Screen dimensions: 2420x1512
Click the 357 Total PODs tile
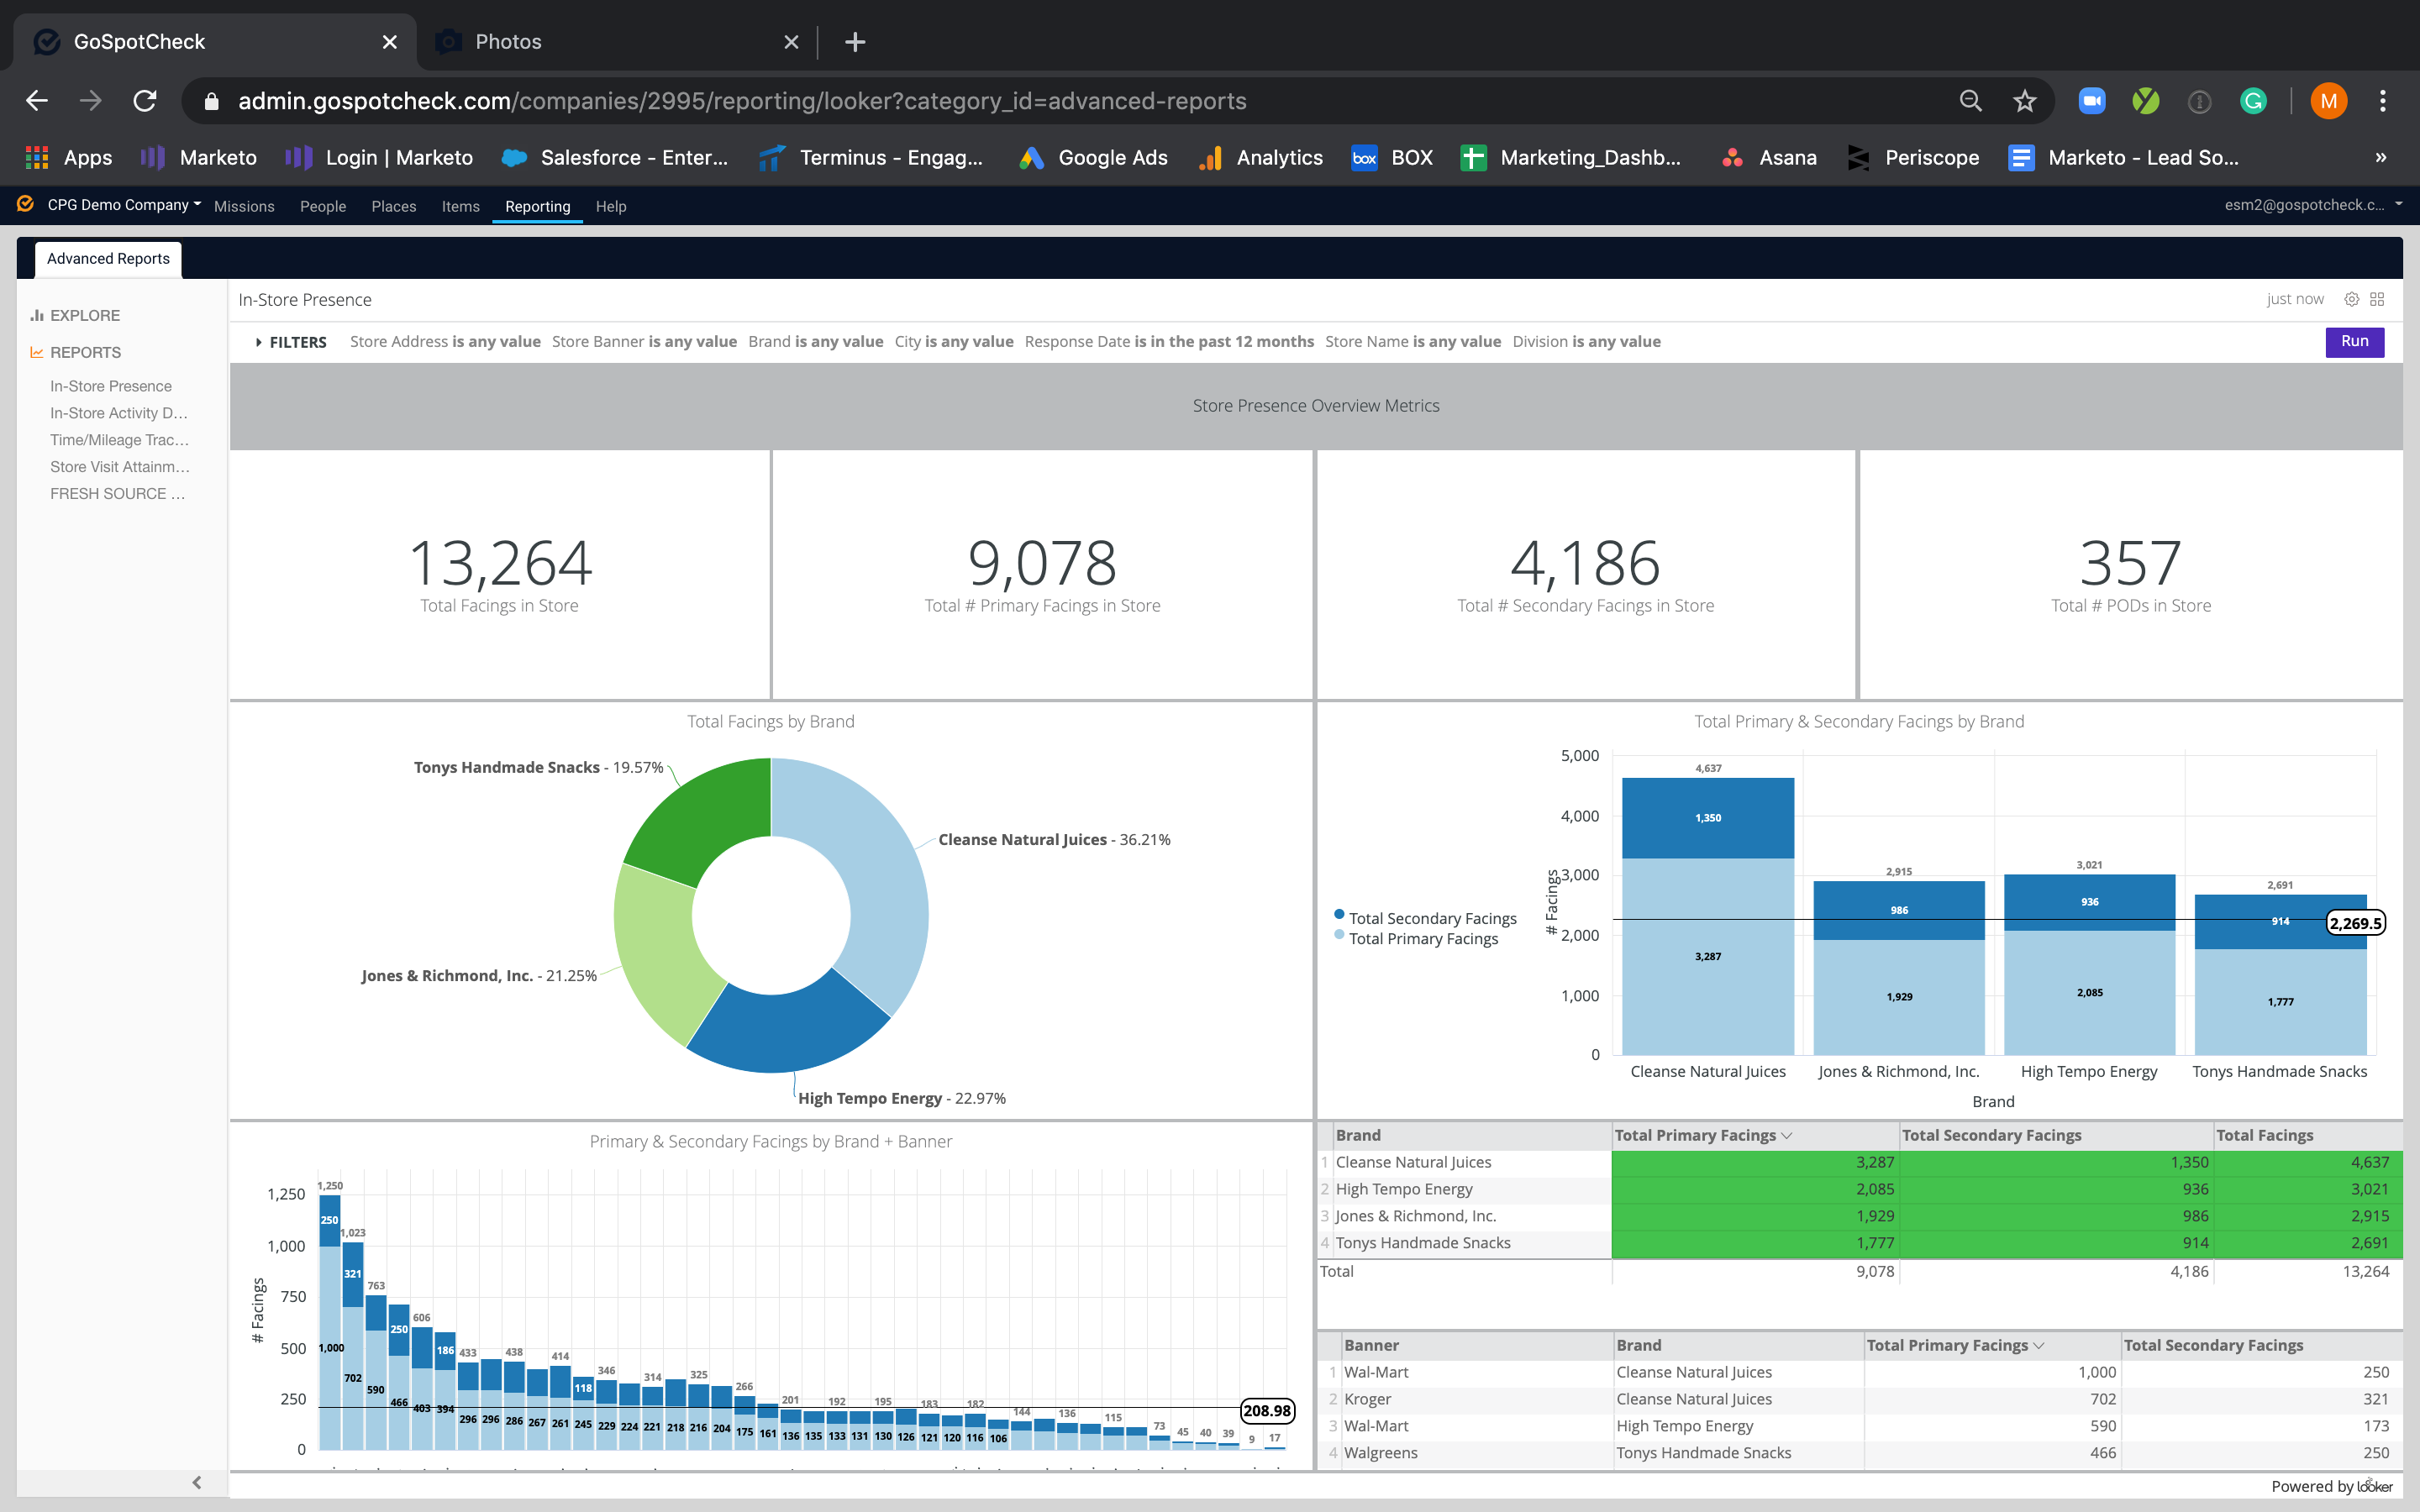2131,575
